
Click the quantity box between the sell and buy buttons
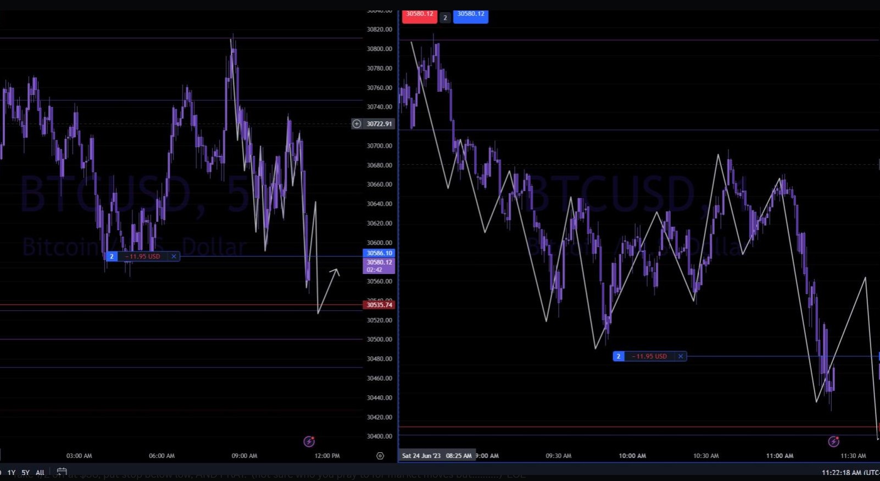445,18
